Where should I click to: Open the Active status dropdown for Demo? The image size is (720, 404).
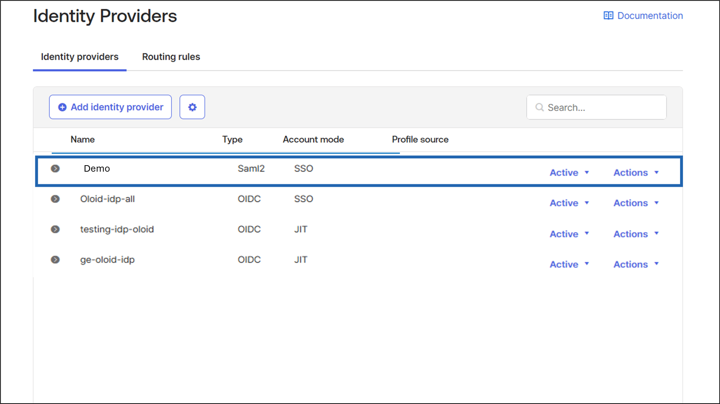point(569,173)
